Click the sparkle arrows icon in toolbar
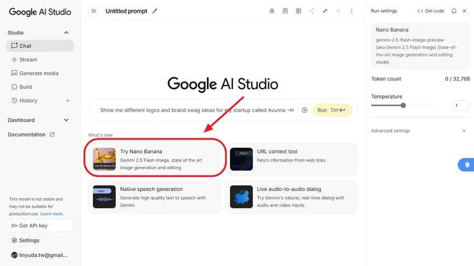The width and height of the screenshot is (474, 266). coord(325,11)
